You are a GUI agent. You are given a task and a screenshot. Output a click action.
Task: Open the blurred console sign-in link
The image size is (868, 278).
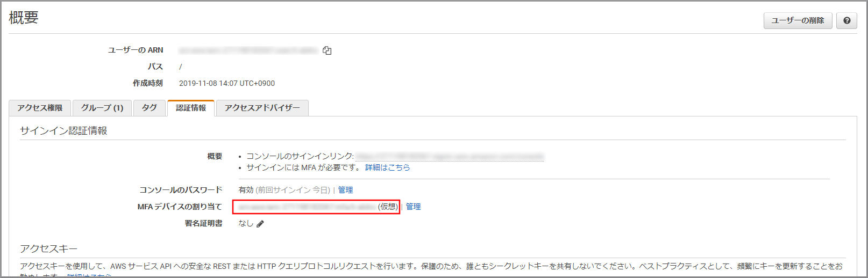(x=450, y=156)
